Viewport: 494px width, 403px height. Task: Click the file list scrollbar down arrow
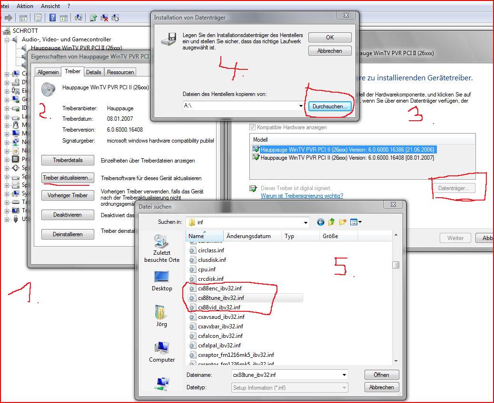396,361
